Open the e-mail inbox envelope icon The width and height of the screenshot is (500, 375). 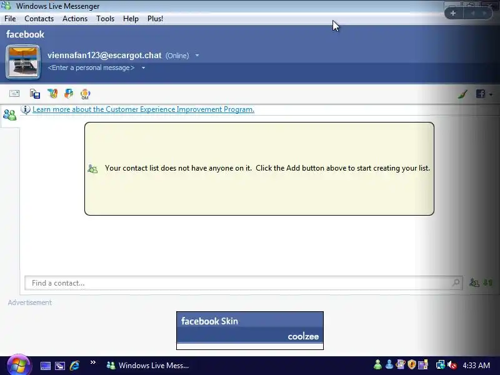14,93
